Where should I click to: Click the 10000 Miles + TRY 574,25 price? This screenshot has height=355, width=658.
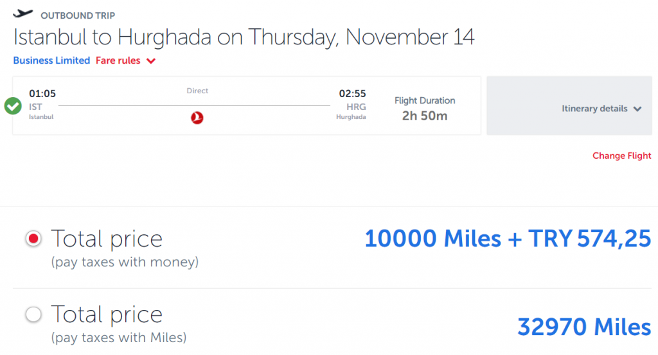[x=508, y=239]
